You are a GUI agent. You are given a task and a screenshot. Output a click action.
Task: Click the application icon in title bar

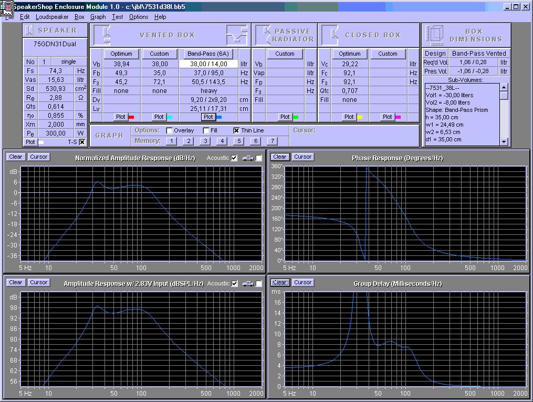tap(6, 7)
